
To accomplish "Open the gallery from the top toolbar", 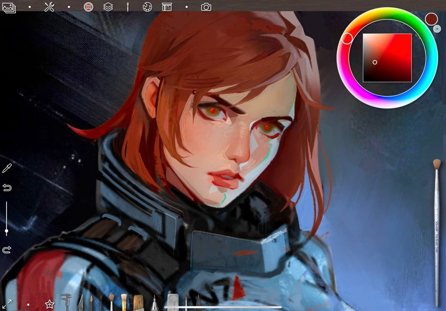I will [9, 7].
